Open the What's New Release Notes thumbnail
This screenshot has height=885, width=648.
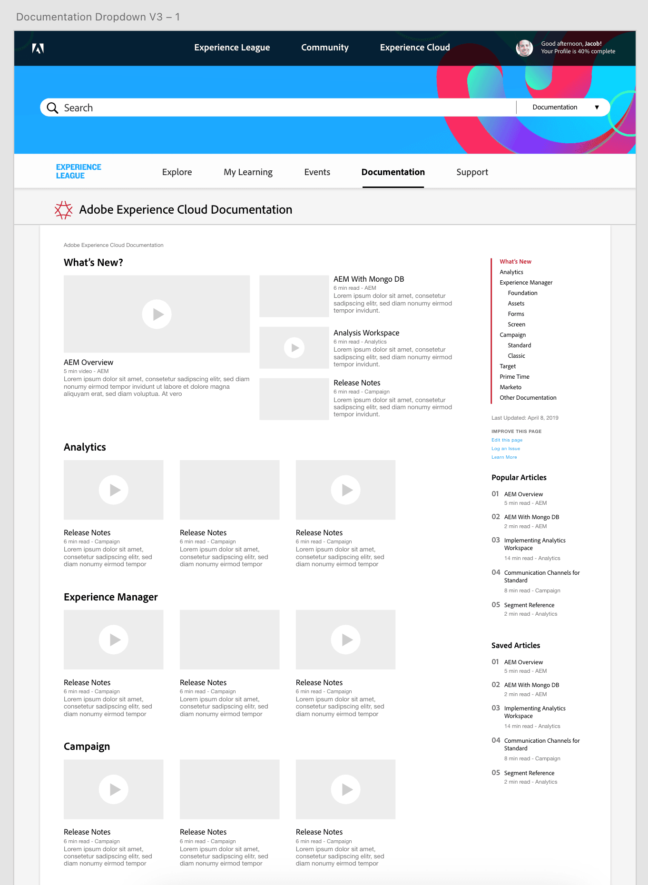294,399
